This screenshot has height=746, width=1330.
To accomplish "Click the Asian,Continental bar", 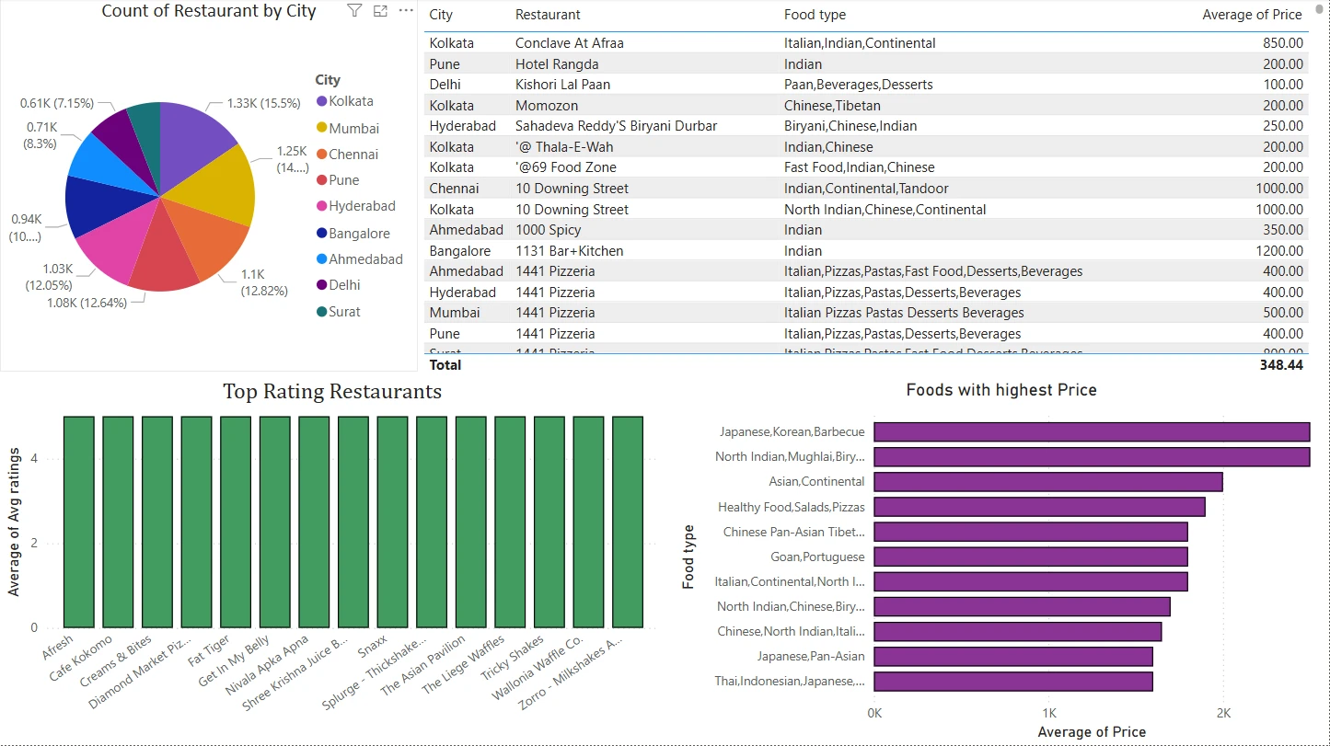I will coord(1047,482).
